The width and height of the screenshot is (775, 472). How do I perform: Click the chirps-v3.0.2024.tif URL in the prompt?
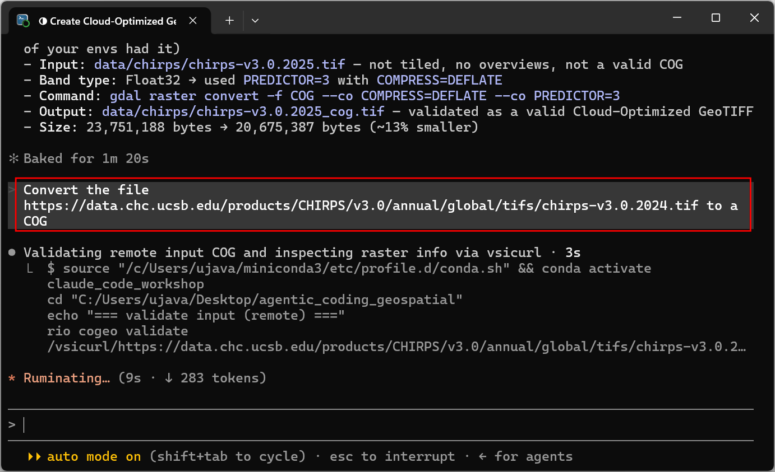tap(361, 205)
